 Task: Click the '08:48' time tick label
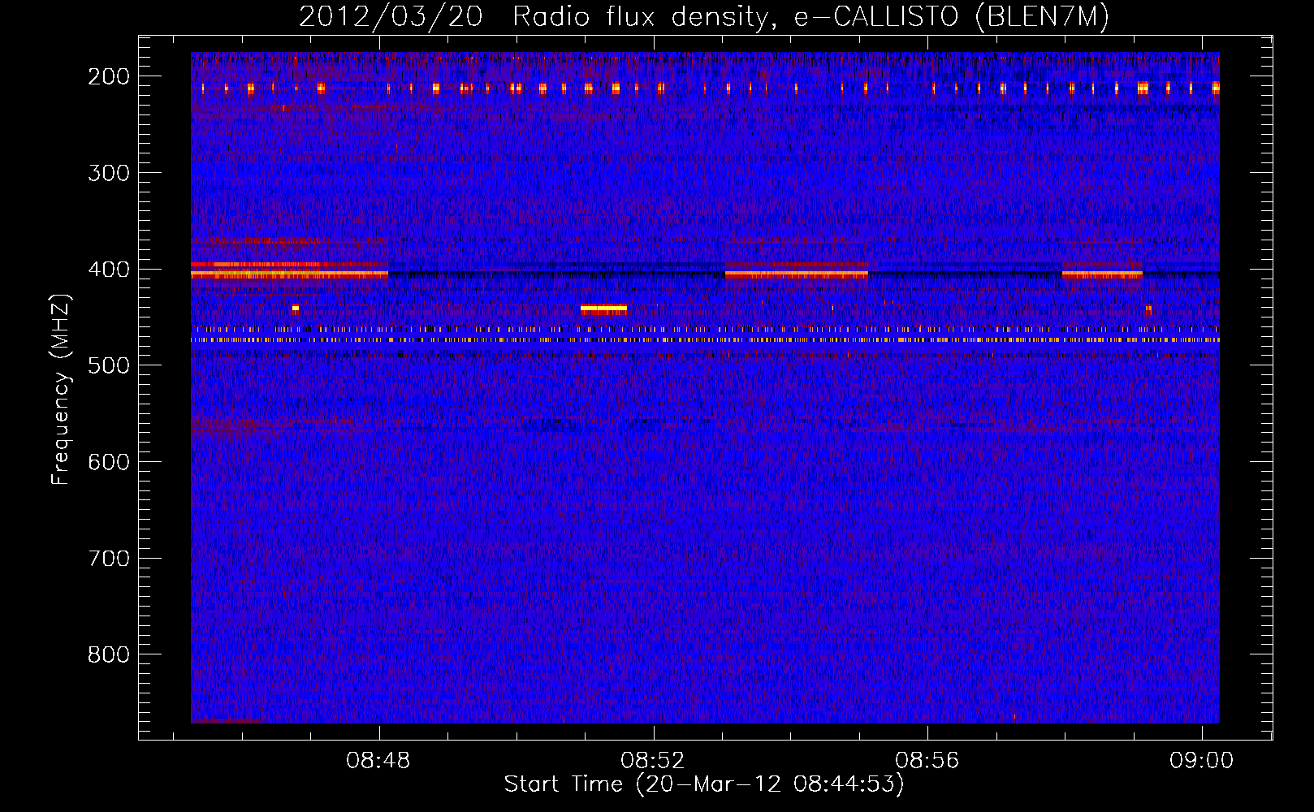coord(378,761)
